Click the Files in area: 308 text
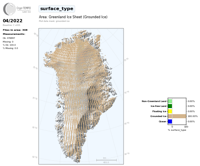Screen dimensions: 200x166 click(15, 30)
